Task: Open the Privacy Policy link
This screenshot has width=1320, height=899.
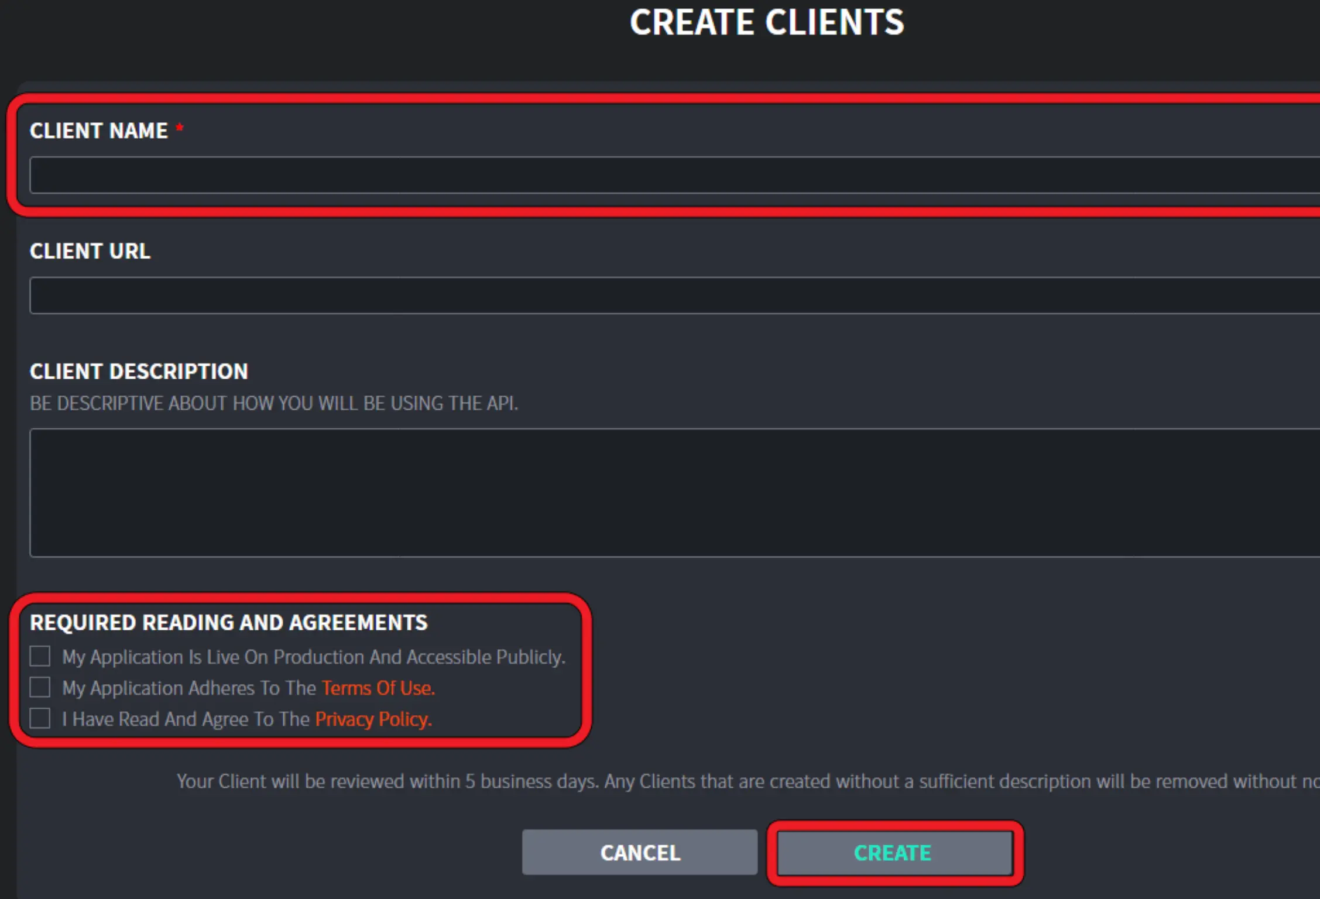Action: click(x=373, y=719)
